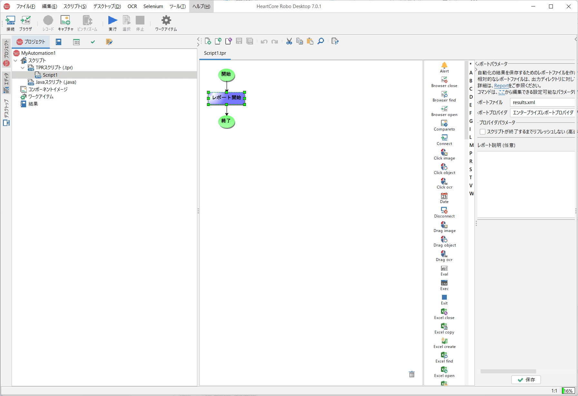Click the horizontal scrollbar in parameters panel
Image resolution: width=578 pixels, height=396 pixels.
click(x=508, y=371)
